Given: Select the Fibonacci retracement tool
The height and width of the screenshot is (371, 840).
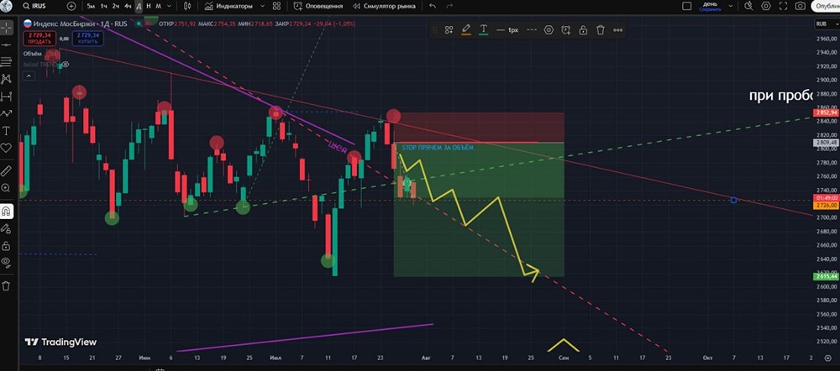Looking at the screenshot, I should click(x=7, y=61).
